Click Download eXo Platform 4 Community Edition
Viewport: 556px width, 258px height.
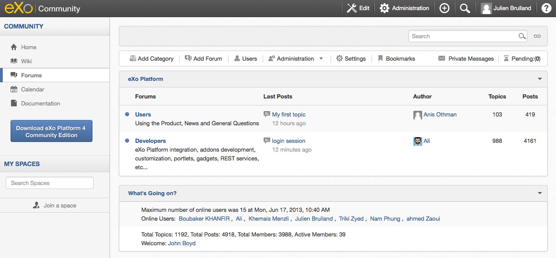pyautogui.click(x=52, y=131)
